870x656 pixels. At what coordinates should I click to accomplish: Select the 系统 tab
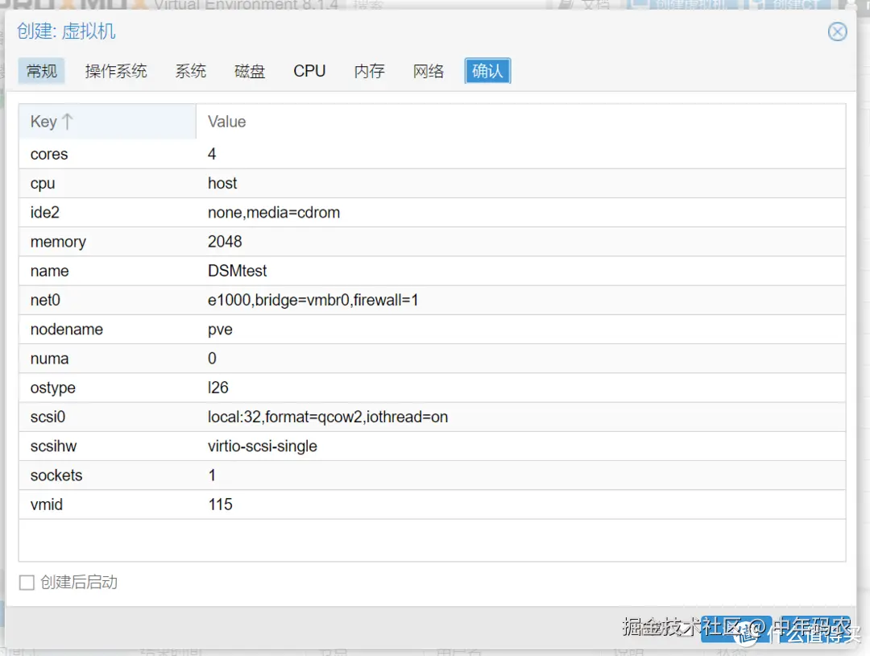click(x=190, y=71)
